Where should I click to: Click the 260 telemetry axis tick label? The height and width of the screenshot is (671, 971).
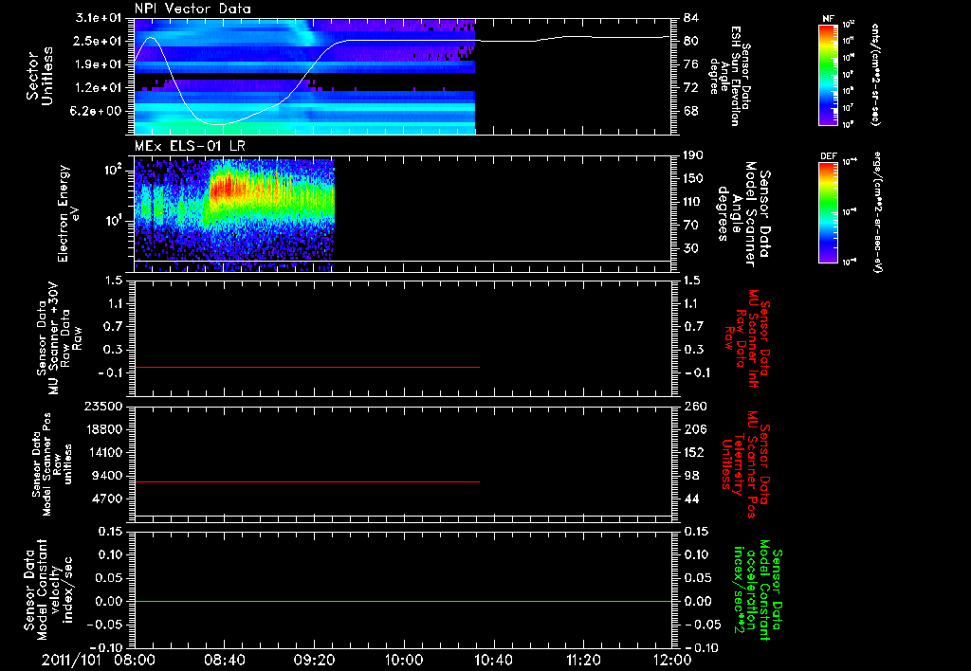pos(695,406)
